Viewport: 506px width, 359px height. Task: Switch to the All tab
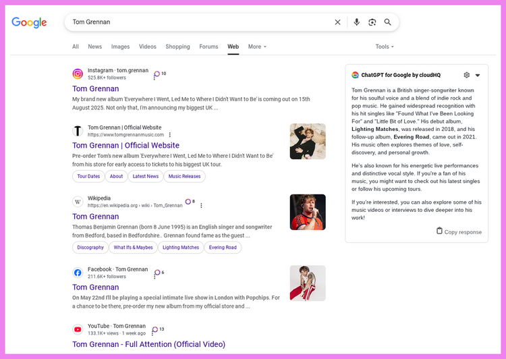[76, 47]
